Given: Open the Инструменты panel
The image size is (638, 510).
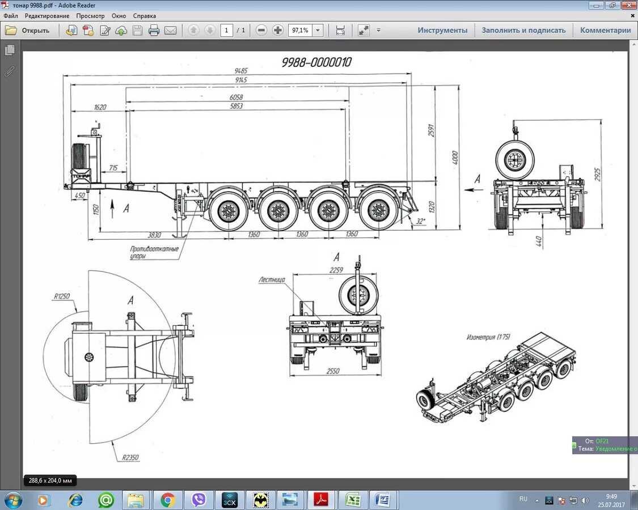Looking at the screenshot, I should (x=442, y=30).
